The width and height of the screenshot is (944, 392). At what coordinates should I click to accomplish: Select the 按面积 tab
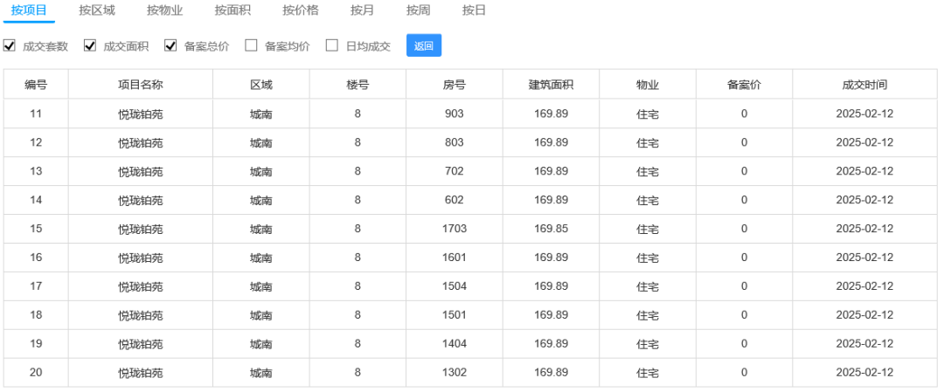233,10
